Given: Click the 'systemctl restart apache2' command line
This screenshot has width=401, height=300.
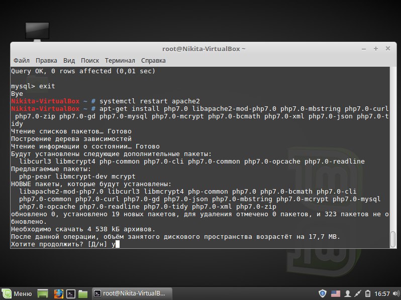Looking at the screenshot, I should (x=150, y=101).
